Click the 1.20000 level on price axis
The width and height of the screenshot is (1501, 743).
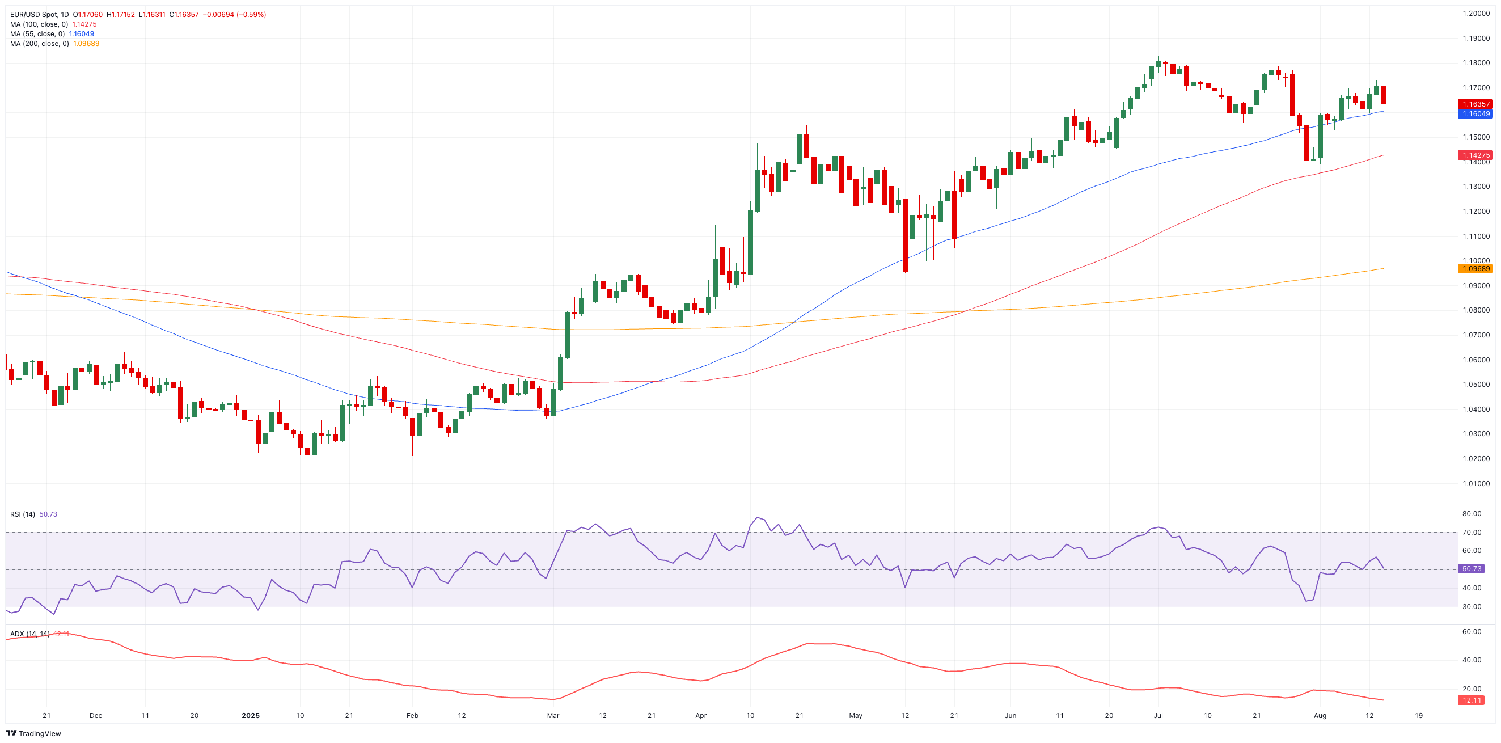click(1476, 14)
